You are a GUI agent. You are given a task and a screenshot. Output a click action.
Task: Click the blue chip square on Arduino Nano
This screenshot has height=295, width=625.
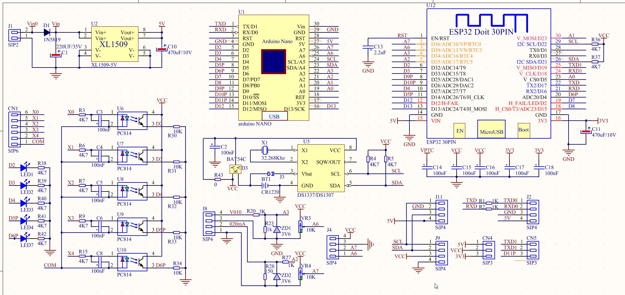tap(273, 62)
